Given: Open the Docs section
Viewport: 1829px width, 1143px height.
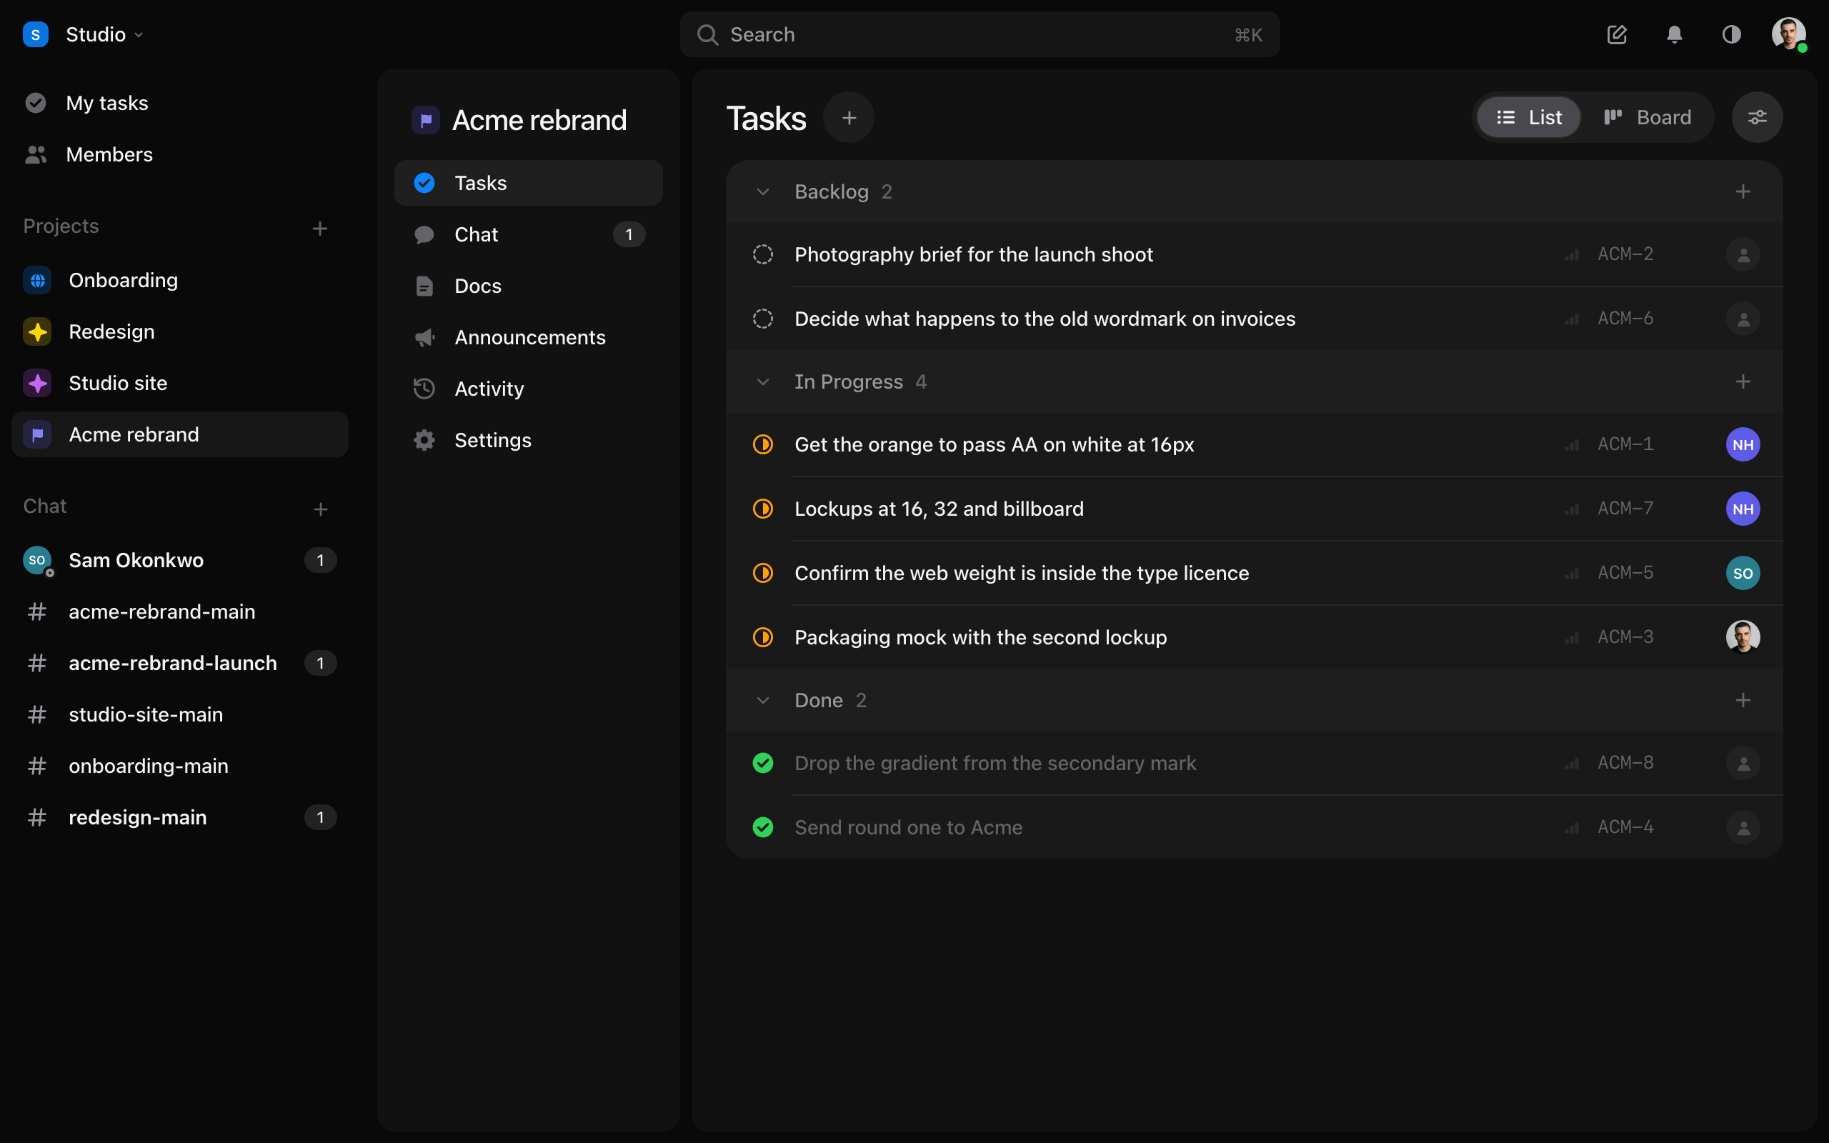Looking at the screenshot, I should pos(528,286).
